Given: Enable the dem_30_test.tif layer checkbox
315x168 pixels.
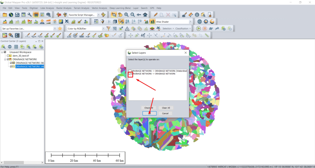Looking at the screenshot, I should coord(8,56).
